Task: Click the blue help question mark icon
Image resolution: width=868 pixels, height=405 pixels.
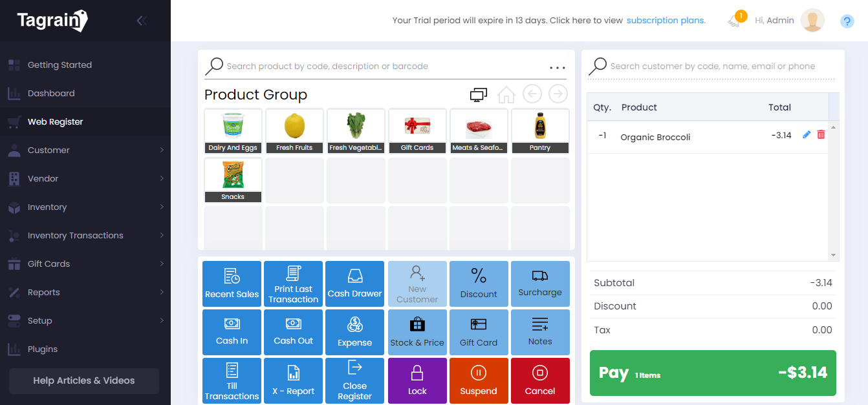Action: pos(847,21)
